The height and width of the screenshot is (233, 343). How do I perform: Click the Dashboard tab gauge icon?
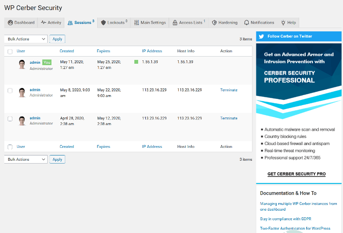click(10, 22)
